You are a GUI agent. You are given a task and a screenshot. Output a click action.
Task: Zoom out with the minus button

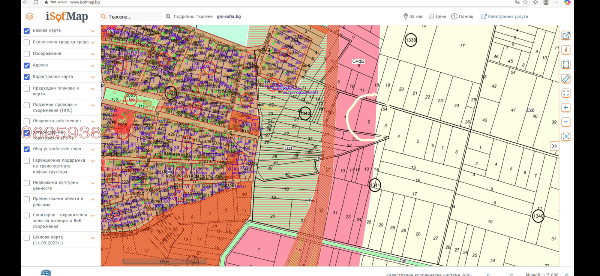tap(566, 122)
